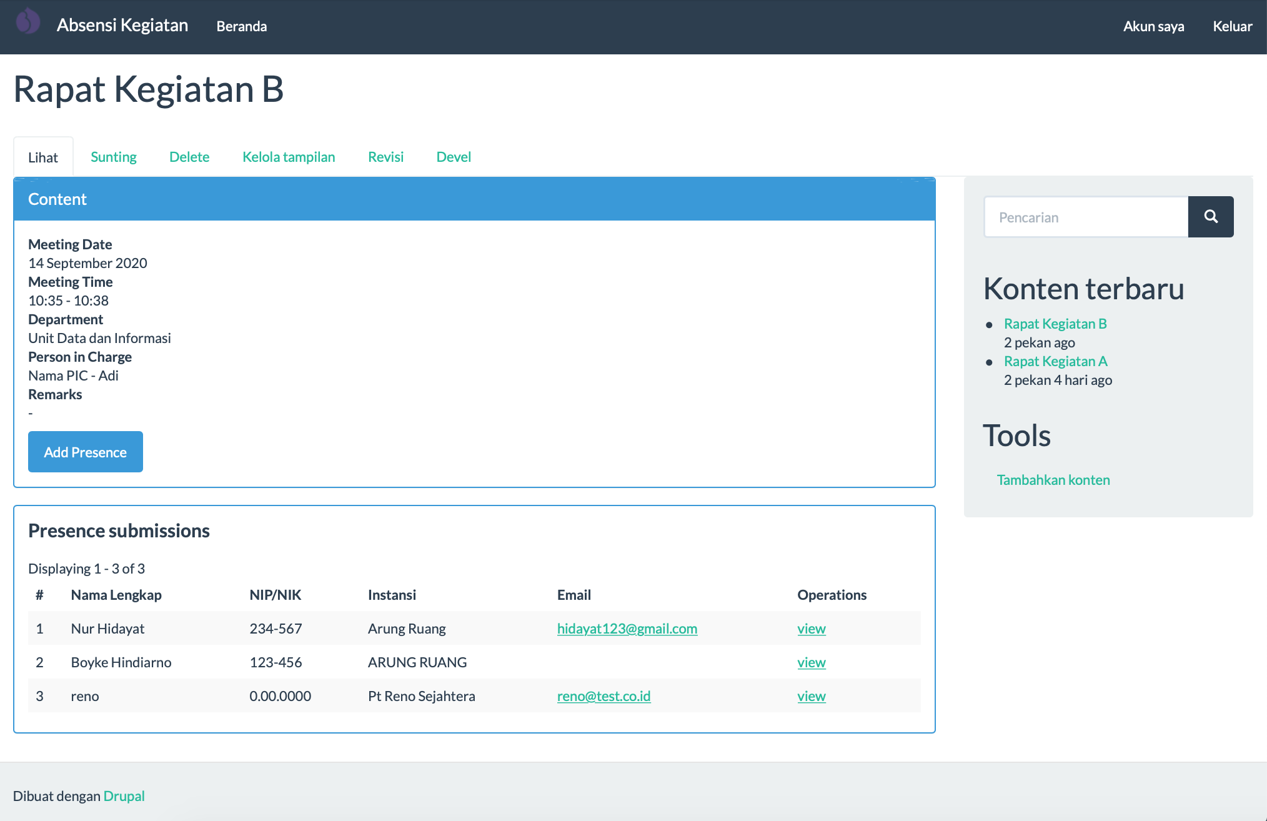Click the search magnifier button

pyautogui.click(x=1210, y=217)
